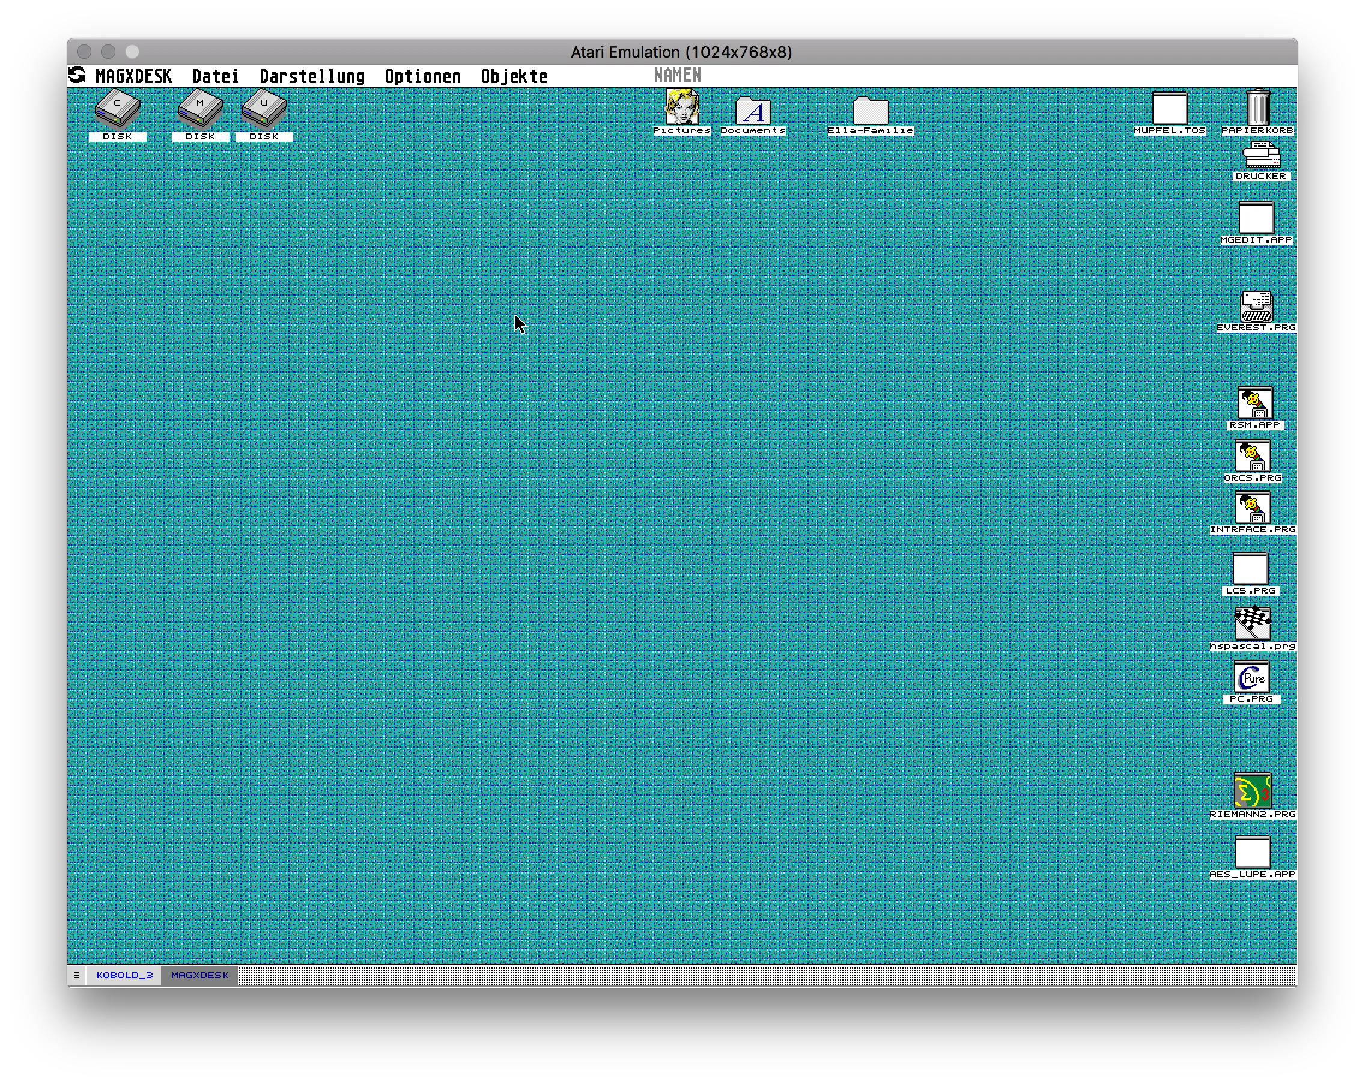Select the C disk drive icon
This screenshot has width=1365, height=1084.
[117, 109]
